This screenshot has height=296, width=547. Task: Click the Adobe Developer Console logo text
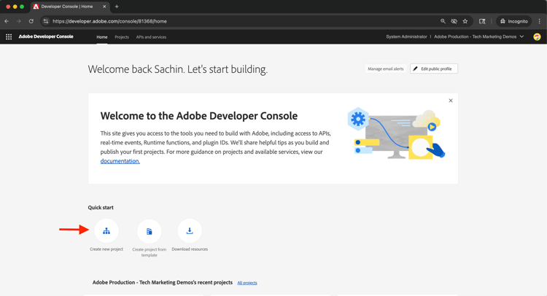click(46, 36)
